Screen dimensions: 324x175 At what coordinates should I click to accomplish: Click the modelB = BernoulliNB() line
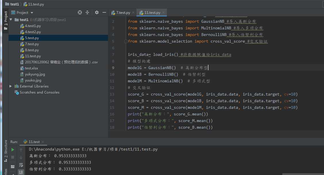click(x=167, y=74)
